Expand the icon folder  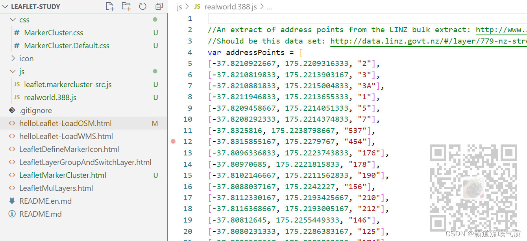coord(13,58)
